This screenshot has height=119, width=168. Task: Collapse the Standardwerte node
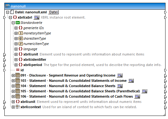(13, 23)
